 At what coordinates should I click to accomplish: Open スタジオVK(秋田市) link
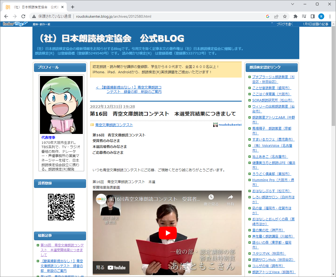(269, 253)
